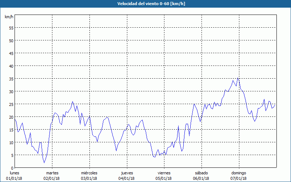Select the 'lunes' day label
This screenshot has width=291, height=182.
15,173
